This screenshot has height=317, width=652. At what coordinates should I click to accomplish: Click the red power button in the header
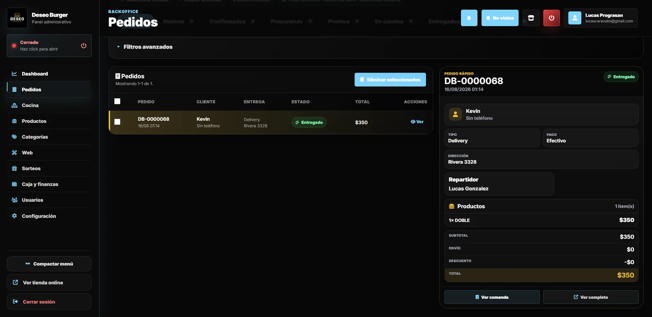tap(551, 18)
